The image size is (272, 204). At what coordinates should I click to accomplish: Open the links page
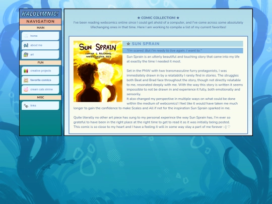tap(40, 106)
